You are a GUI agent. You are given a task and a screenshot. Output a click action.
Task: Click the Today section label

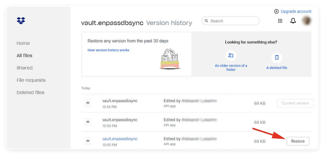(85, 88)
